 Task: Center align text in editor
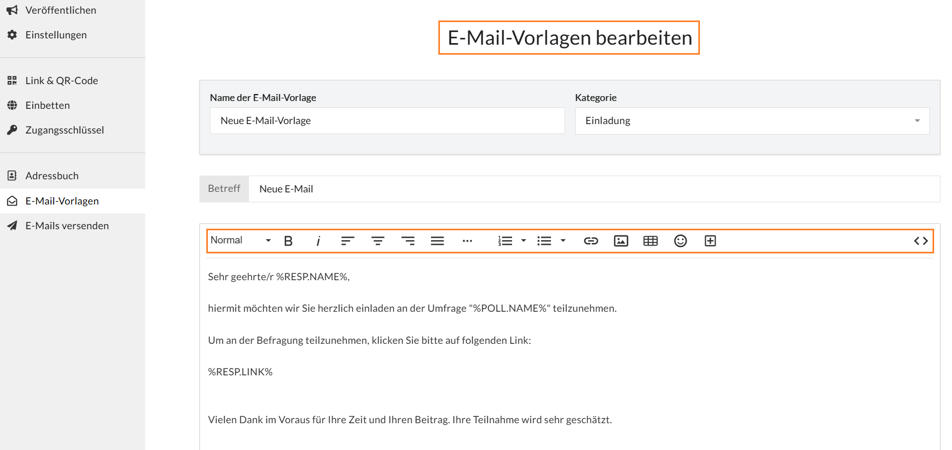(x=378, y=241)
